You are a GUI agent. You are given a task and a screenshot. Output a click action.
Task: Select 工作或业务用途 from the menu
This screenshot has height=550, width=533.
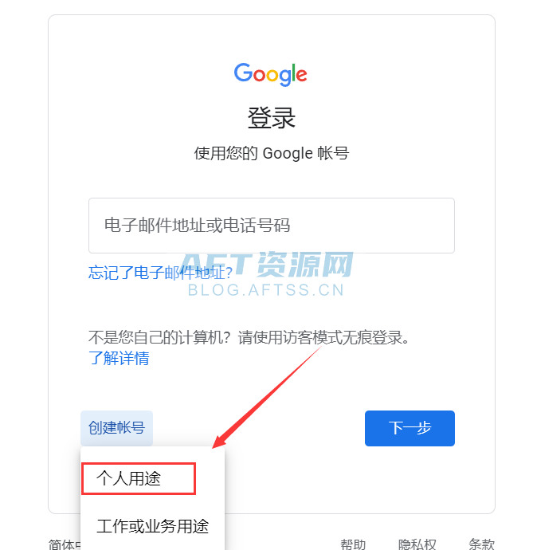click(152, 526)
